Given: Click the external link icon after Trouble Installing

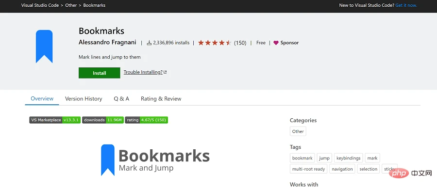Looking at the screenshot, I should (x=165, y=72).
